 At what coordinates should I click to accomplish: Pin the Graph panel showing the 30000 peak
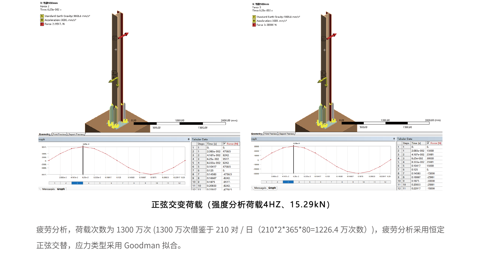tap(394, 139)
